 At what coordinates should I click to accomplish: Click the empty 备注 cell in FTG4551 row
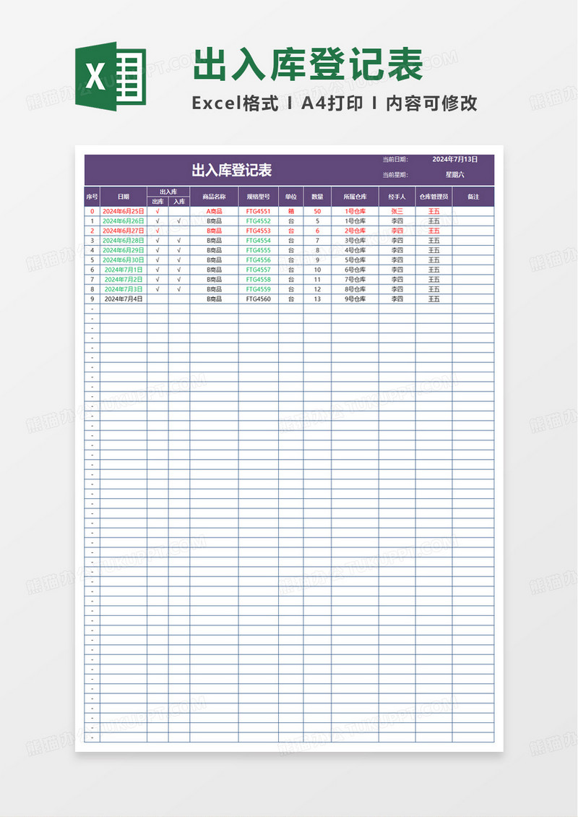point(473,212)
